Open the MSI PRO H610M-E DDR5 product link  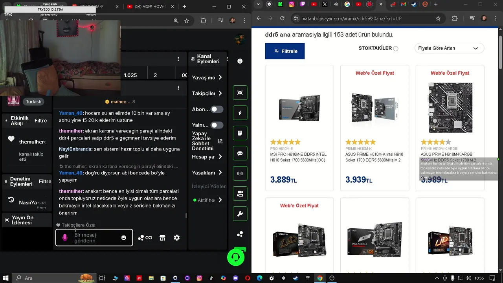click(298, 157)
